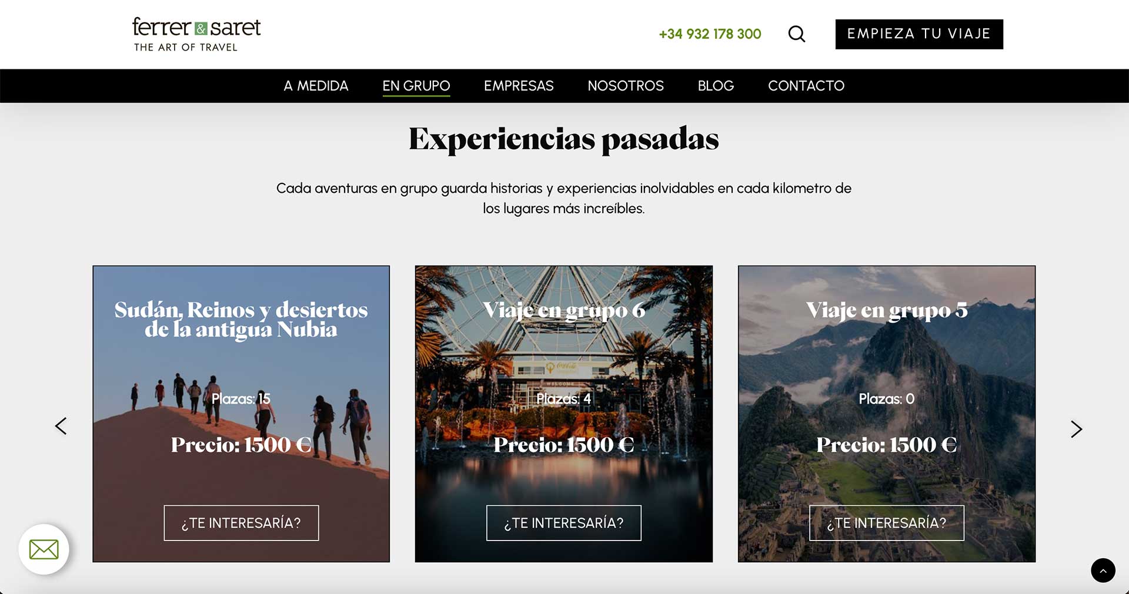Image resolution: width=1129 pixels, height=594 pixels.
Task: Click ¿TE INTERESARÍA? on Viaje en grupo 5
Action: click(887, 523)
